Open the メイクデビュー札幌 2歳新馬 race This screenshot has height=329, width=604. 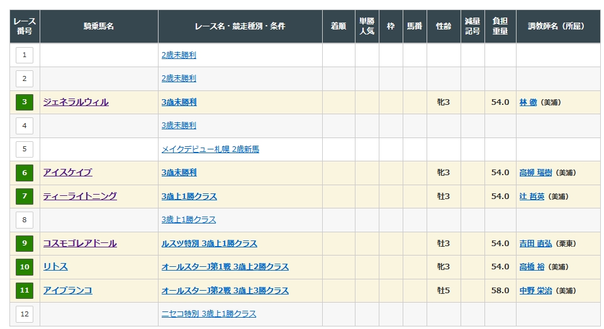(210, 149)
